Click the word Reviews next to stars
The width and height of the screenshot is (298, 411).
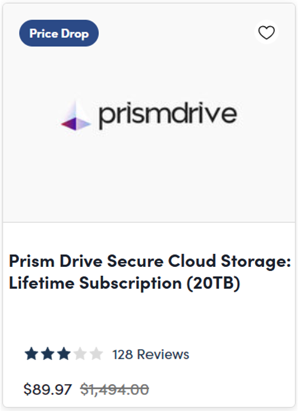coord(163,354)
